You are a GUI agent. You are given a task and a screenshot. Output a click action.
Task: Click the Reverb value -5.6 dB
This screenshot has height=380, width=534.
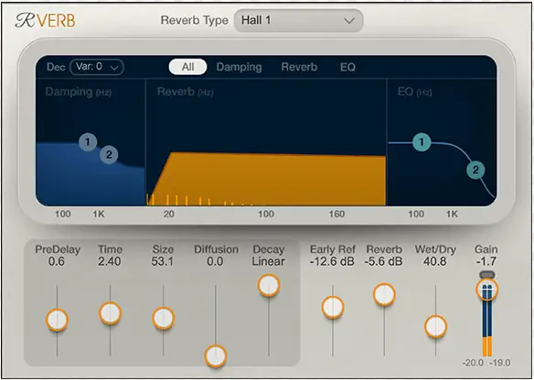click(x=383, y=261)
